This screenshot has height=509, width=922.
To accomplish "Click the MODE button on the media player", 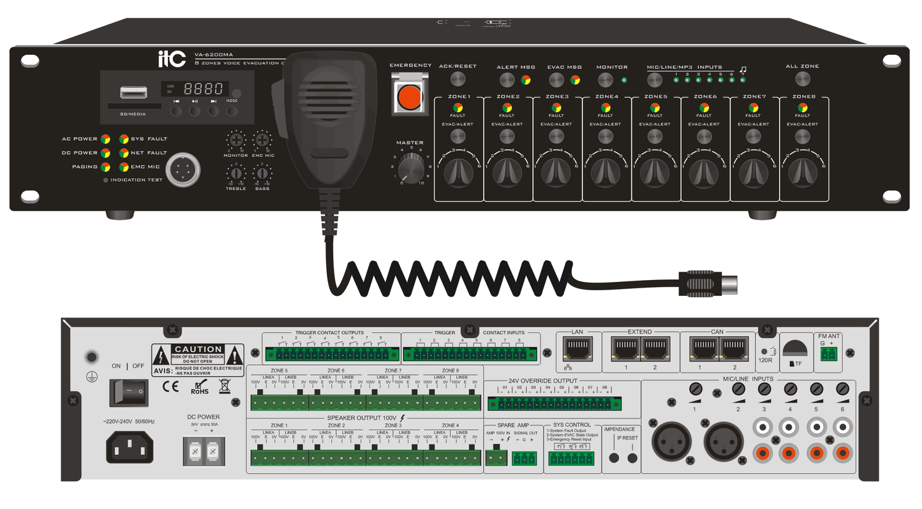I will [232, 111].
